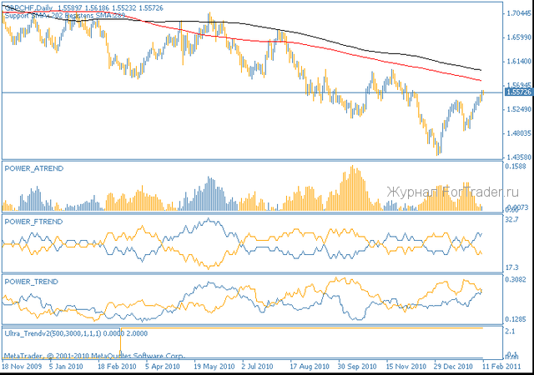Click the POWER_ATREND scale value 0.1588

click(x=516, y=166)
